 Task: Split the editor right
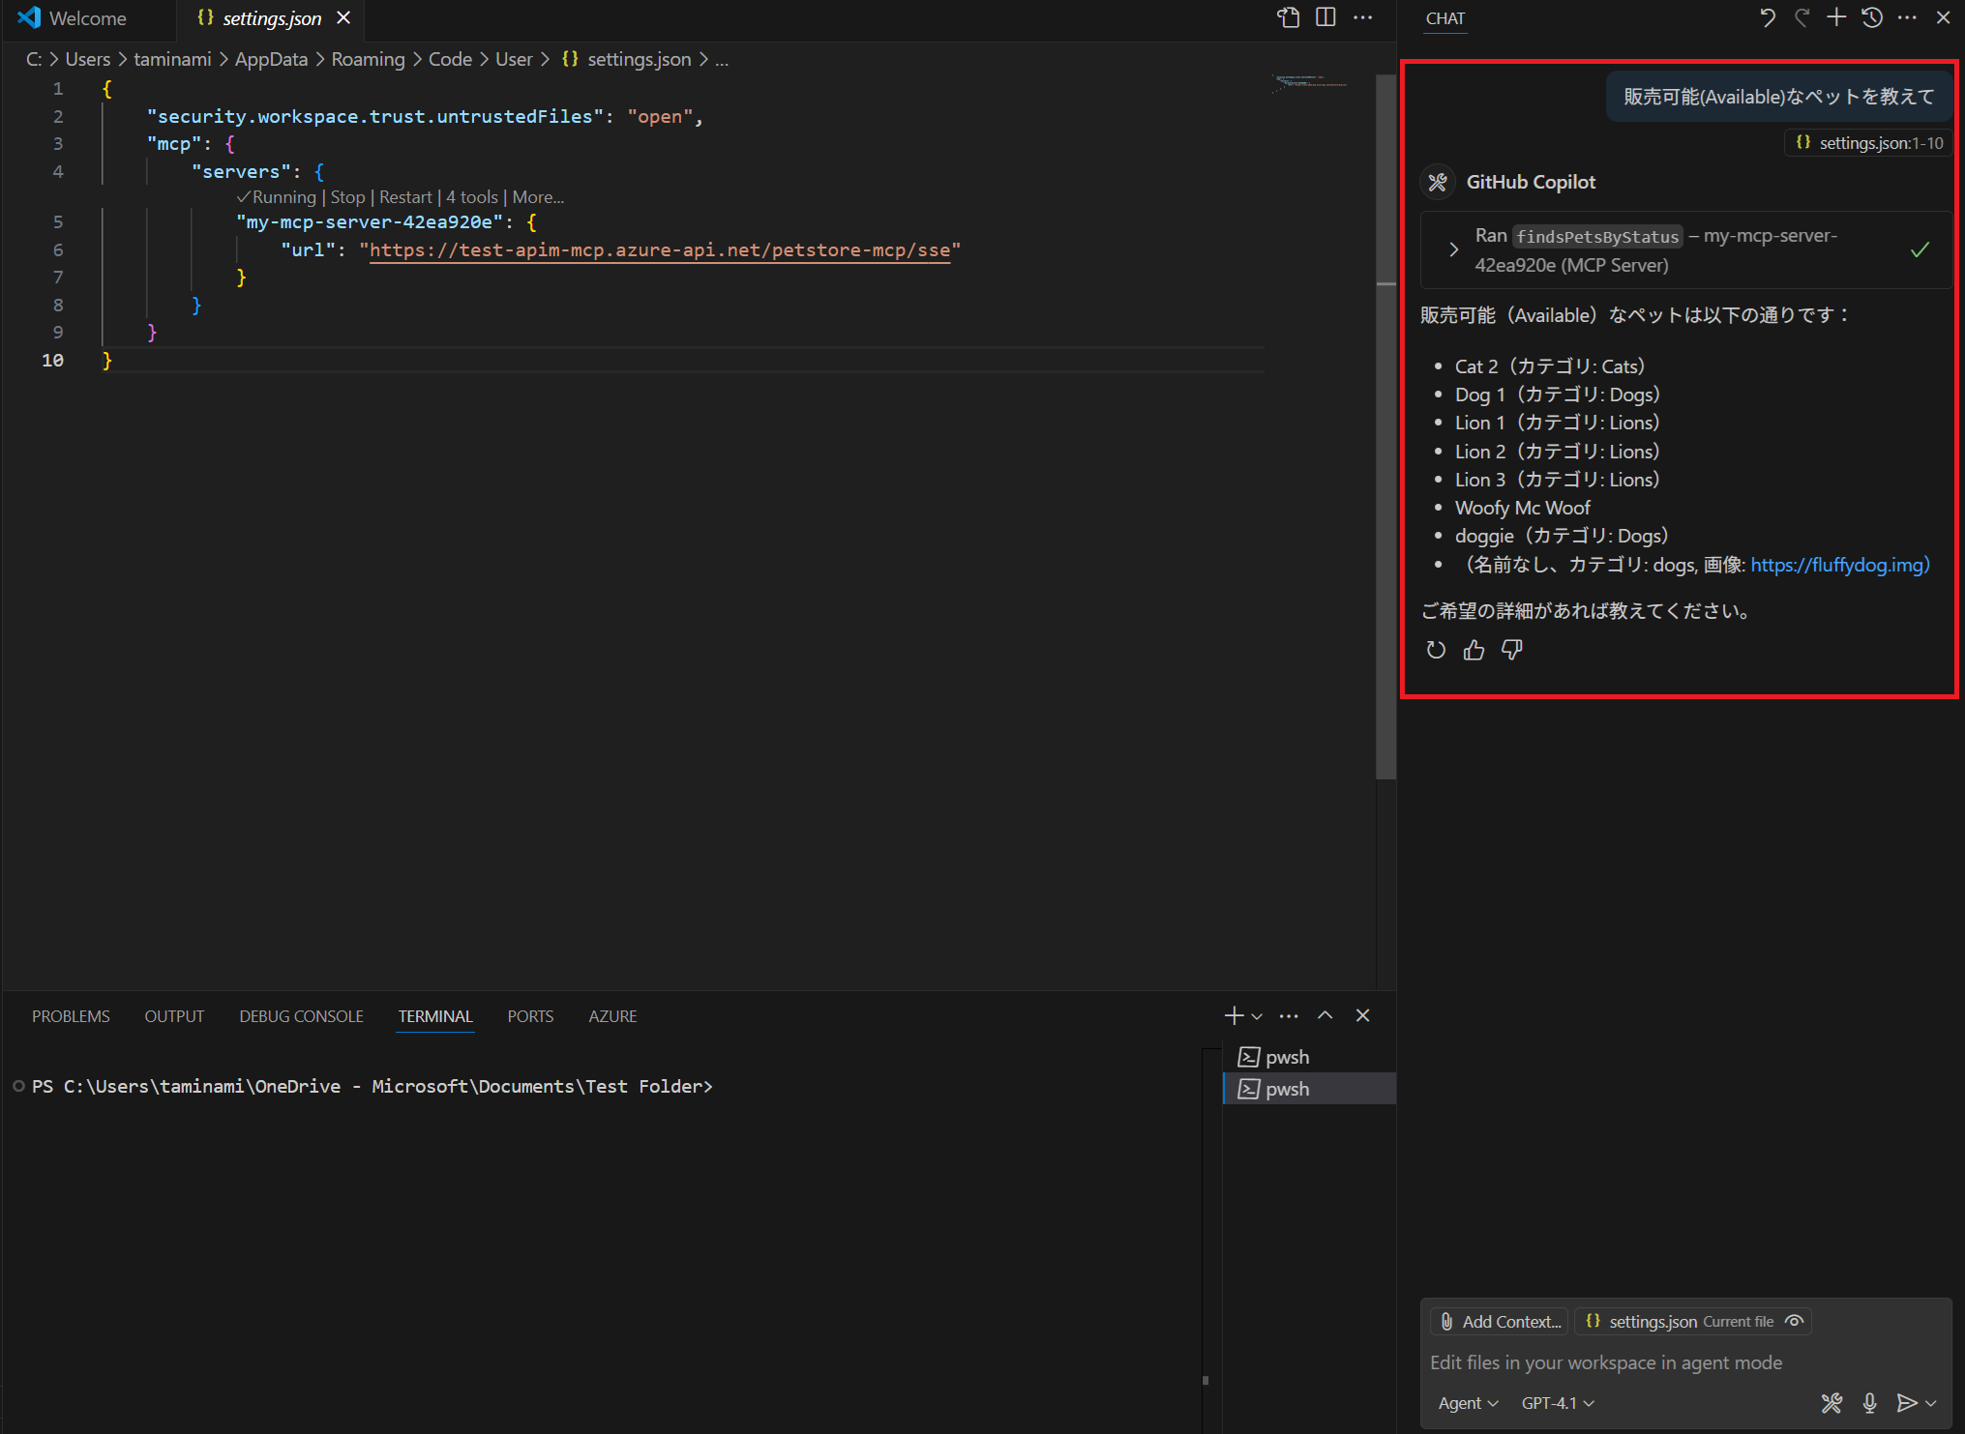1325,17
